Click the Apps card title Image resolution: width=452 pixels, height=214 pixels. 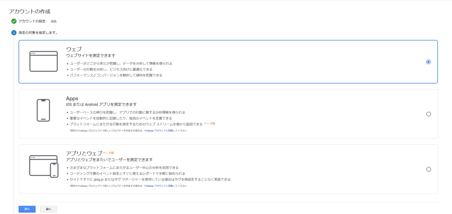72,99
